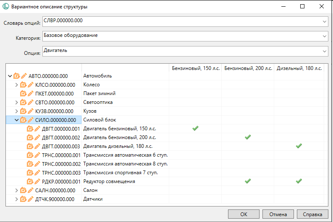The width and height of the screenshot is (333, 222).
Task: Toggle Дизельный 180 л.с. checkmark for ДВГТ.000000.003
Action: point(299,146)
